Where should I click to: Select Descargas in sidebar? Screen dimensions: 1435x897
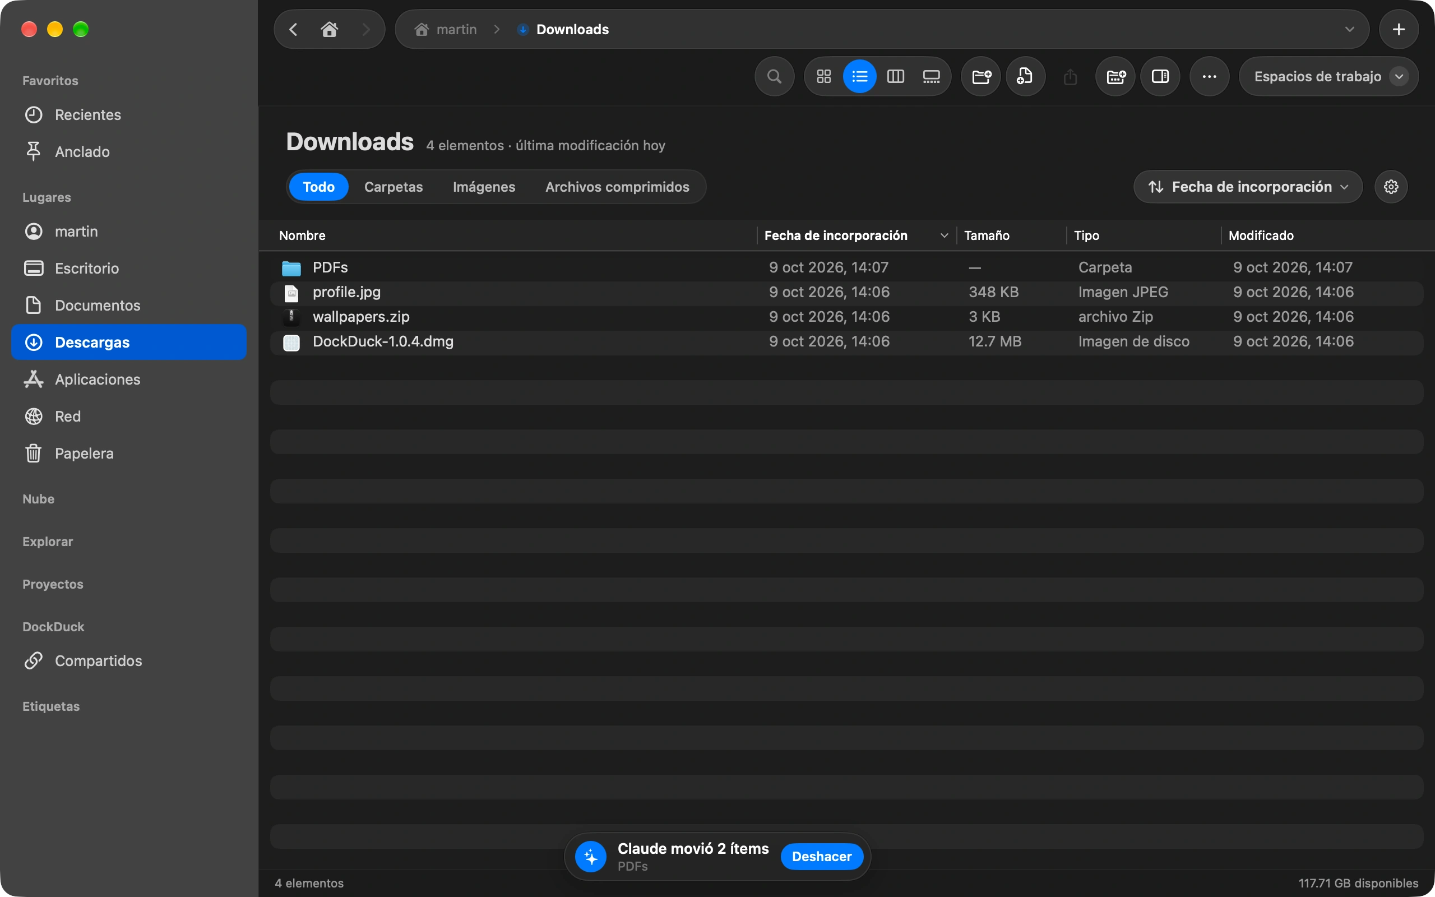129,343
